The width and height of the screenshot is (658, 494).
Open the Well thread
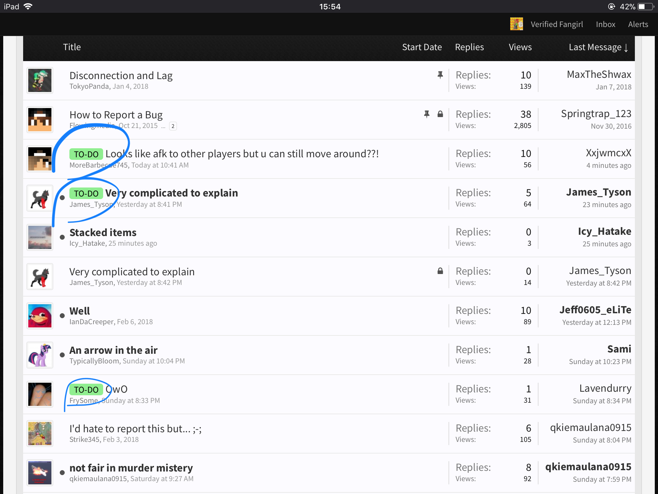click(x=79, y=311)
